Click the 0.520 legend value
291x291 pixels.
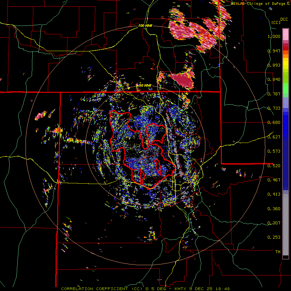274,166
